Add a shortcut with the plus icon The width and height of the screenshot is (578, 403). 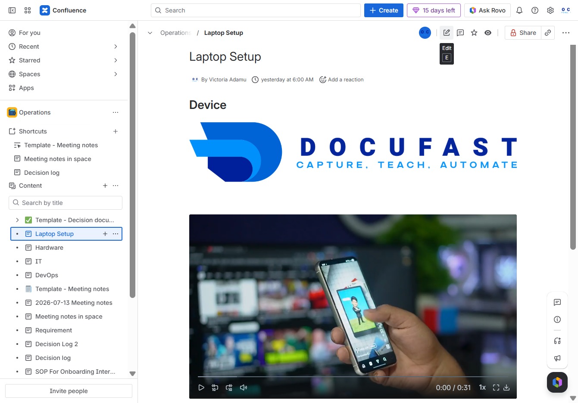(116, 131)
